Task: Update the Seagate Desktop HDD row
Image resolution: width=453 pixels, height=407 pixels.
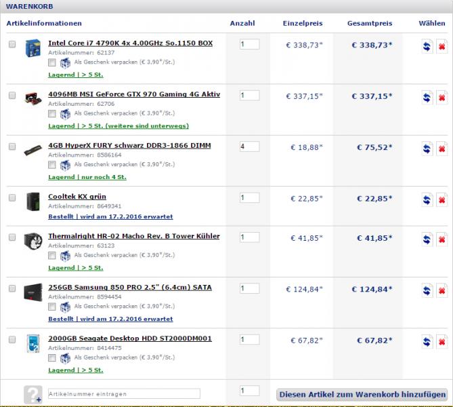Action: pos(427,342)
